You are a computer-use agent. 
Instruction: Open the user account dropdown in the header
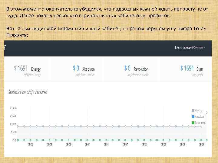[x=190, y=48]
